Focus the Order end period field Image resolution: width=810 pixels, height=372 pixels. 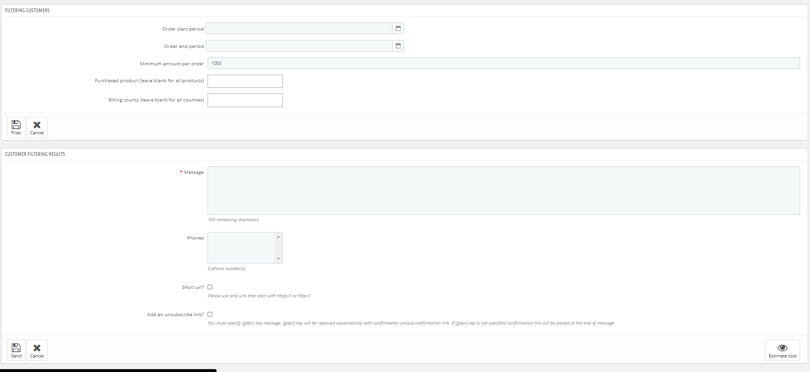pos(299,46)
